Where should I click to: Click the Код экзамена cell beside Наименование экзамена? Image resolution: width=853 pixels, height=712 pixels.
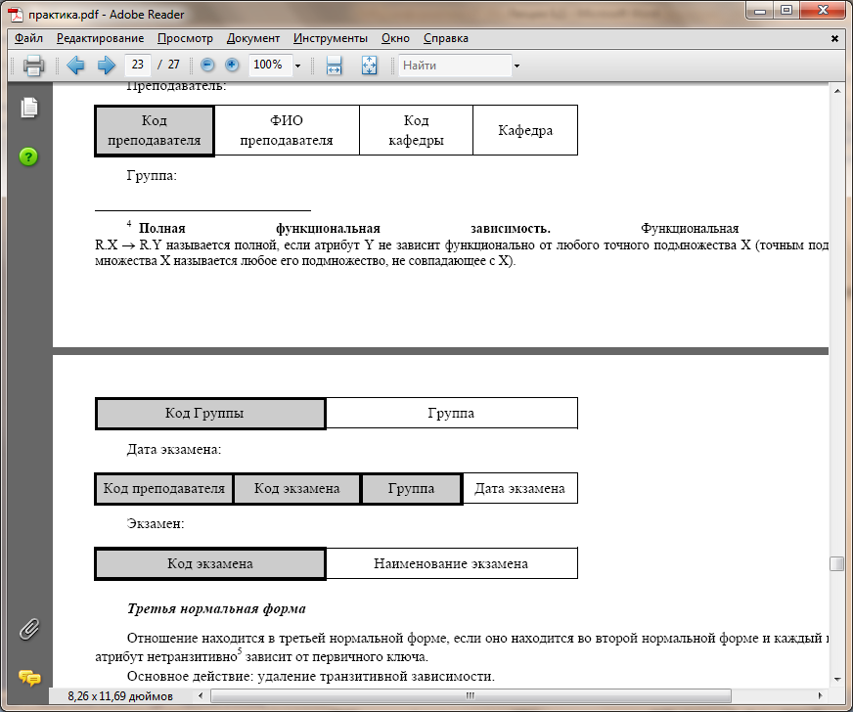pyautogui.click(x=210, y=564)
